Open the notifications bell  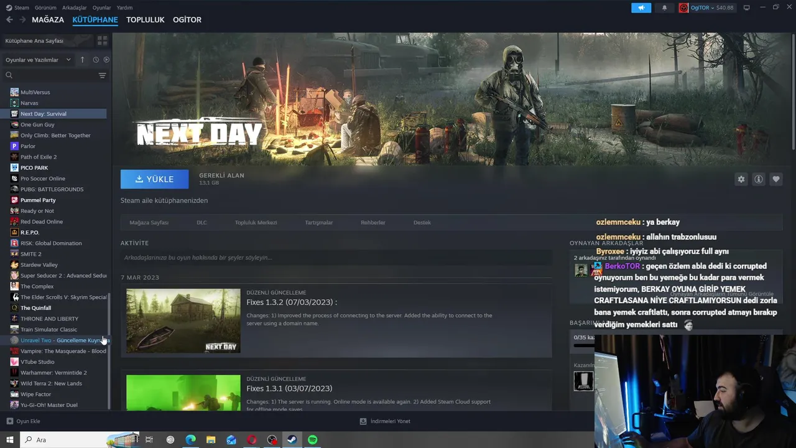[664, 7]
